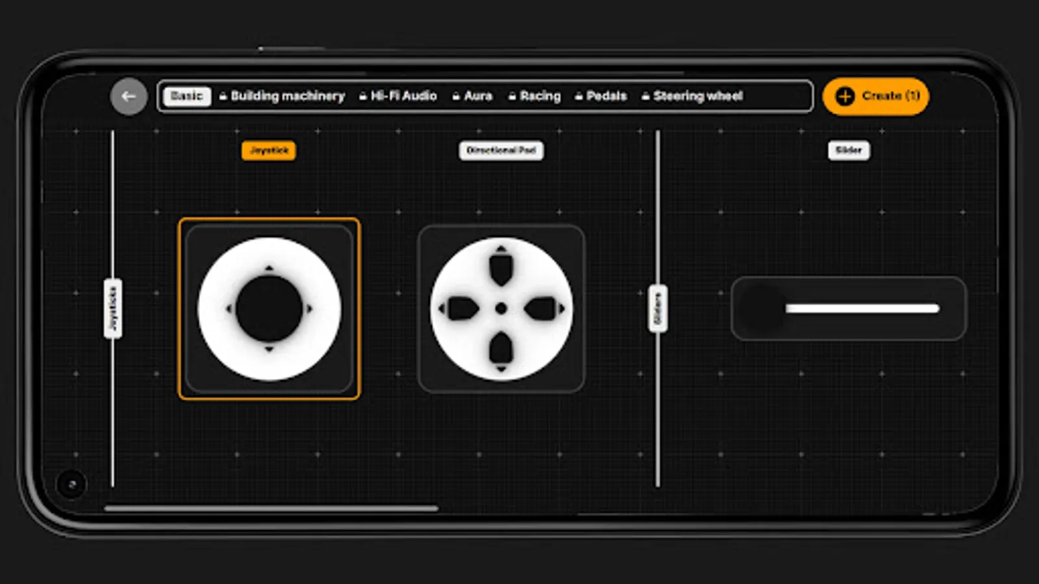Click the Joystick label badge
This screenshot has height=584, width=1039.
click(x=268, y=151)
